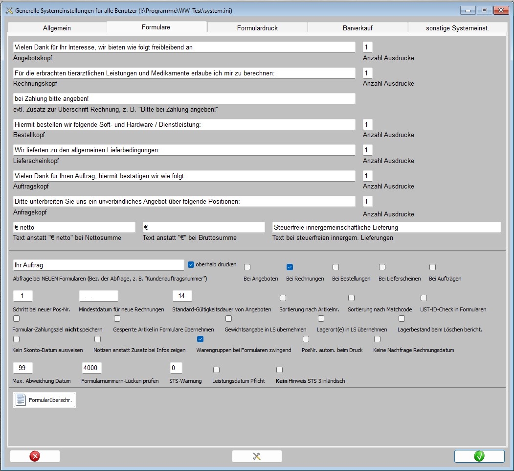The height and width of the screenshot is (471, 514).
Task: Click the Schritt bei neuer Pos-Nr. field
Action: pyautogui.click(x=22, y=296)
